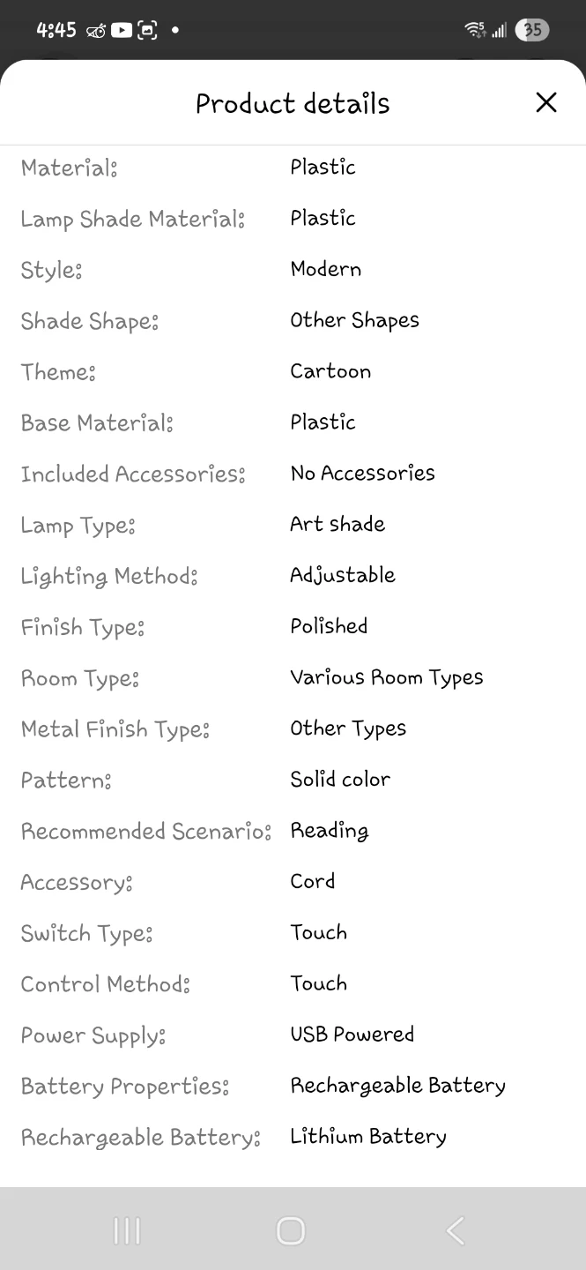Tap the Recommended Scenario label

(146, 831)
